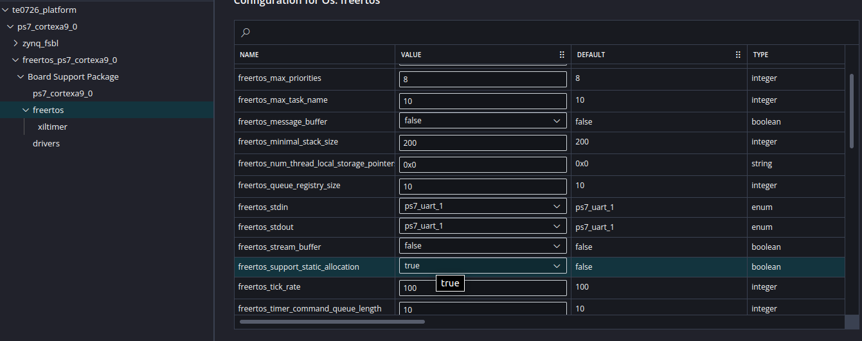Viewport: 862px width, 341px height.
Task: Open DEFAULT column menu grip icon
Action: point(738,55)
